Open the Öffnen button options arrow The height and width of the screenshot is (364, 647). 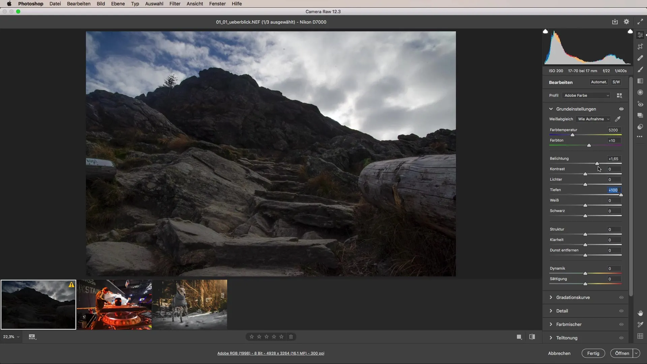(636, 354)
